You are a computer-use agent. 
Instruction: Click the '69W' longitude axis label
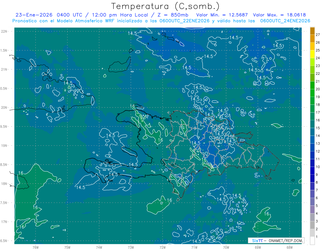click(258, 247)
